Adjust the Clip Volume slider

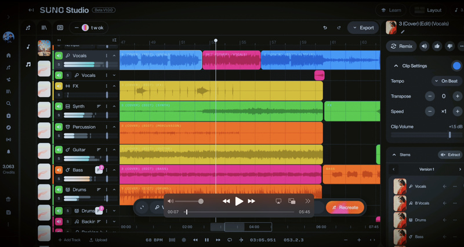click(x=449, y=135)
